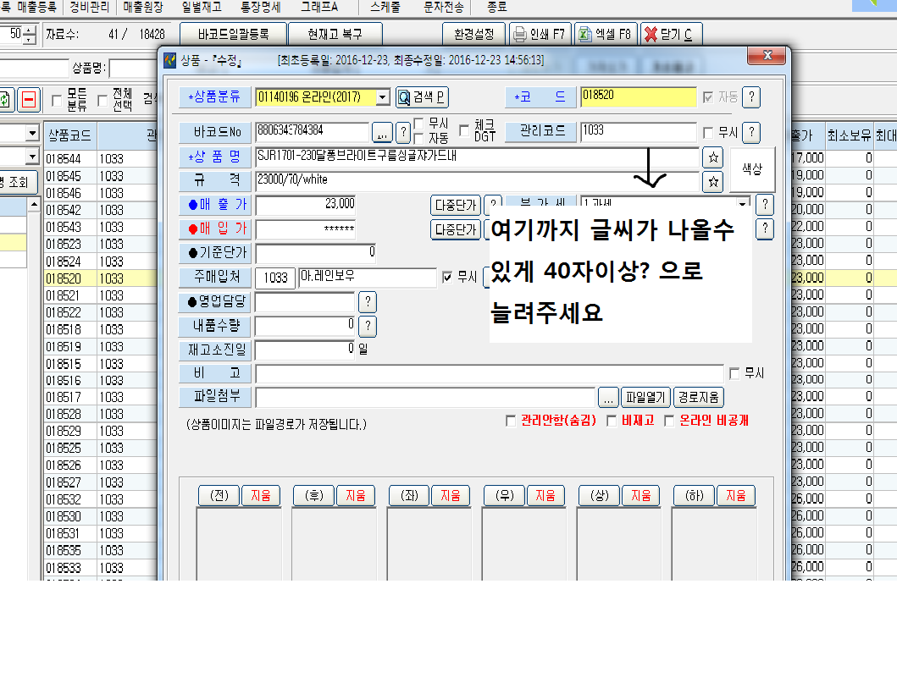
Task: Open the 문자전송 menu
Action: click(443, 7)
